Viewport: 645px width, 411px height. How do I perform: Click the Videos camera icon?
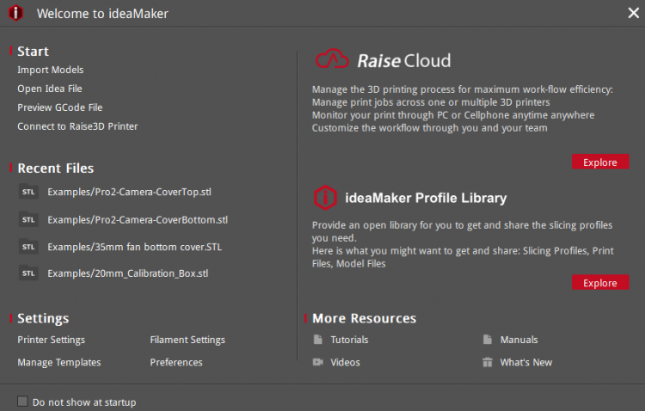tap(318, 362)
